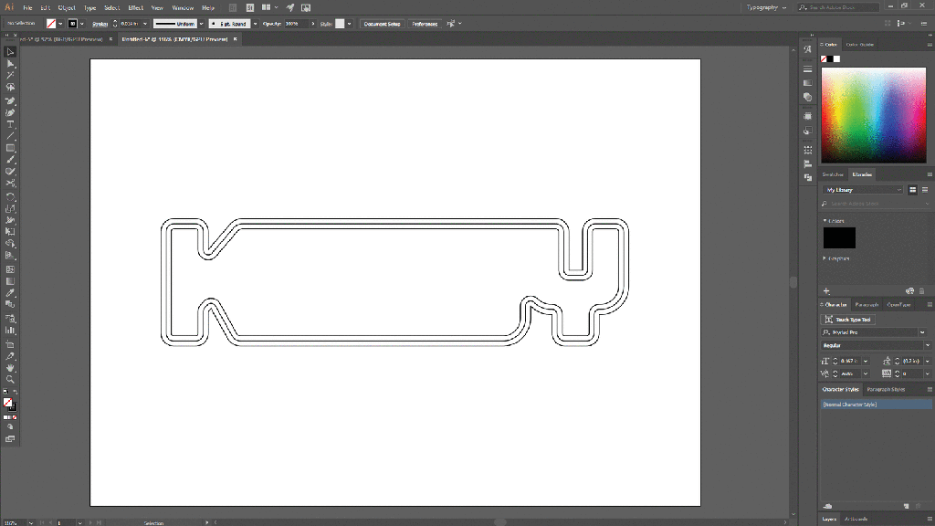Expand the Graphics section in Libraries

825,258
